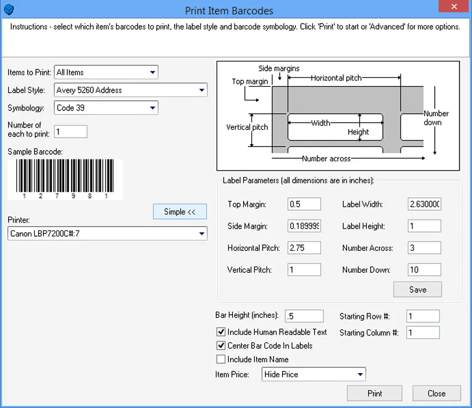Viewport: 472px width, 408px height.
Task: Open the Printer dropdown list
Action: tap(107, 234)
